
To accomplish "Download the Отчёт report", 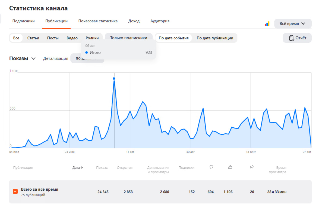I will point(297,38).
